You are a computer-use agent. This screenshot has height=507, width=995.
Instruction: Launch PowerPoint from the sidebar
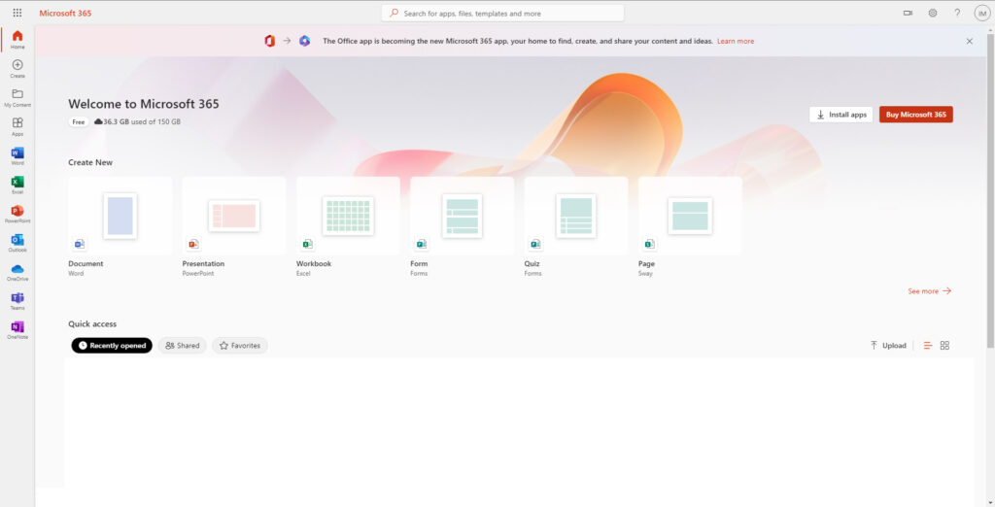pyautogui.click(x=17, y=212)
